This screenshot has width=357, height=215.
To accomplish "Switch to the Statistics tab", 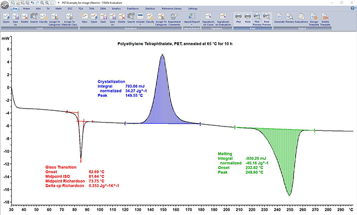I will pyautogui.click(x=150, y=9).
